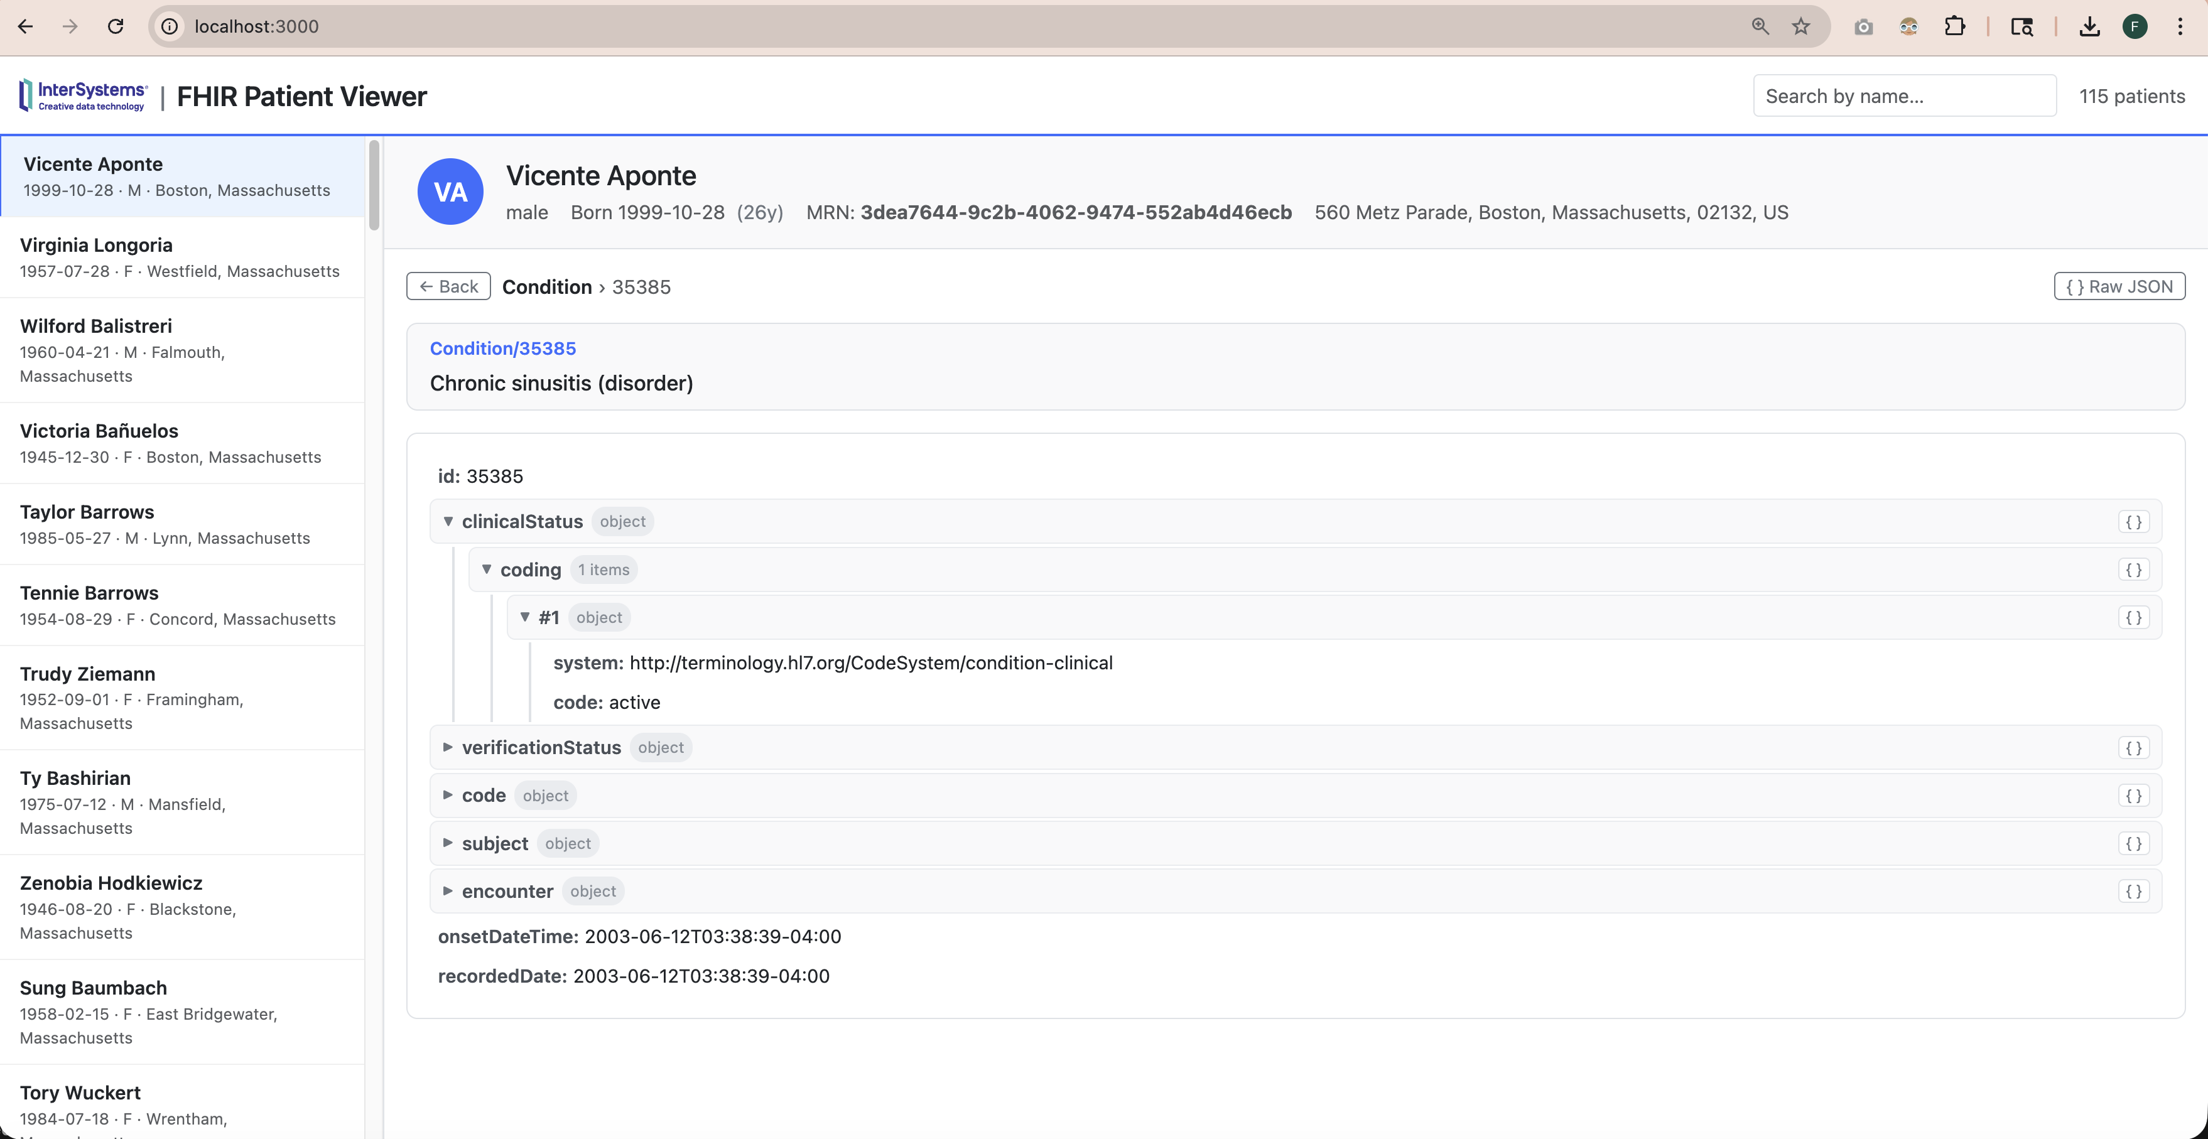Click the coding row JSON braces icon
Viewport: 2208px width, 1139px height.
(2133, 570)
